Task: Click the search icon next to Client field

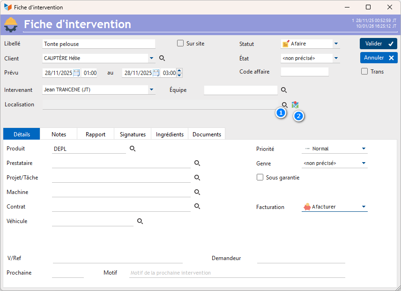Action: pyautogui.click(x=162, y=58)
